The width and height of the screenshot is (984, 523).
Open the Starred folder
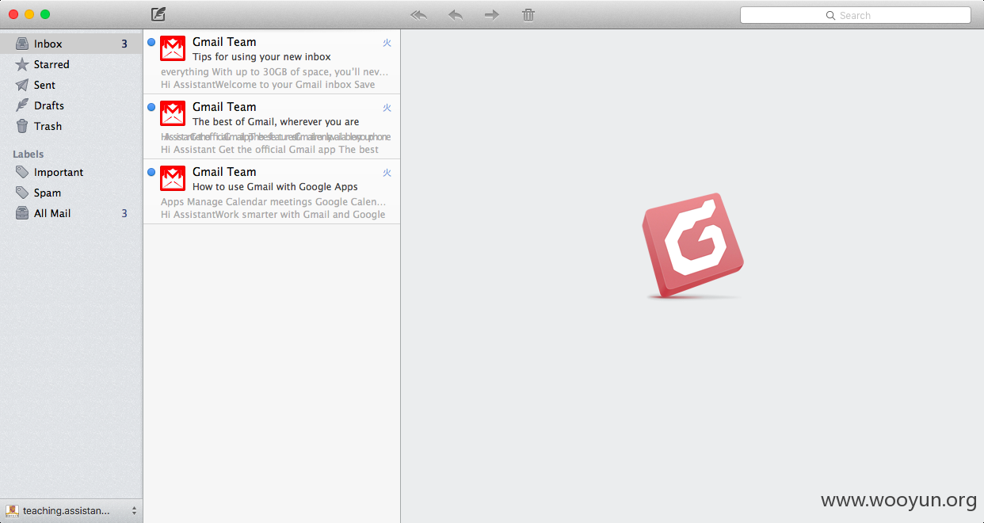pos(71,64)
